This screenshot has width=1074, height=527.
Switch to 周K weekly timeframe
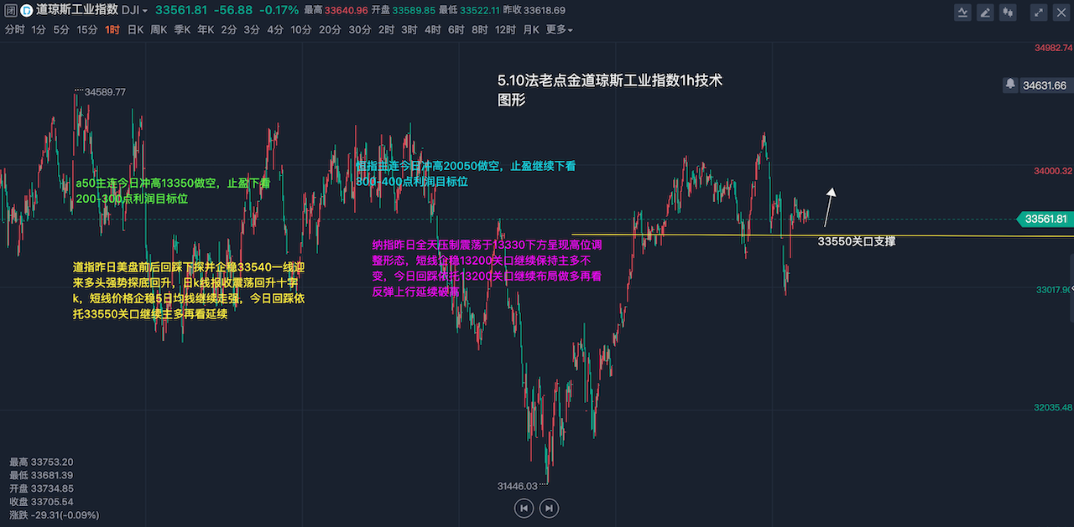159,29
